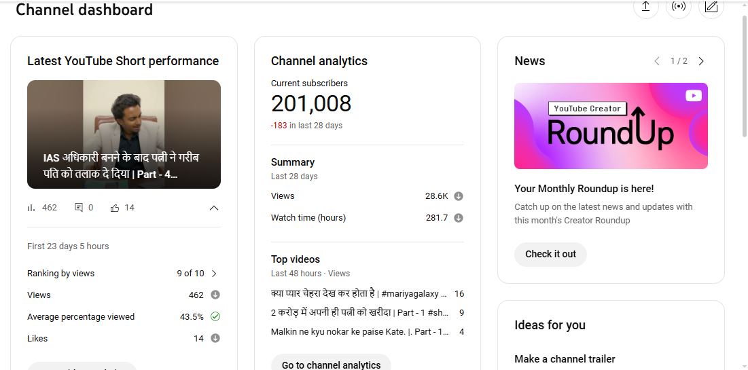Click the 'Channel dashboard' page title

tap(84, 10)
